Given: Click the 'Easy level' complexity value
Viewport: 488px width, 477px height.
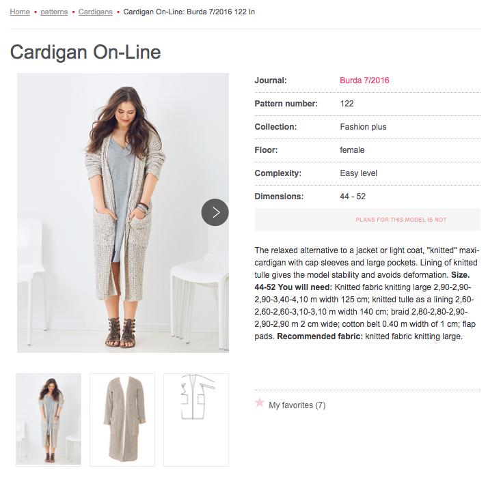Looking at the screenshot, I should tap(359, 173).
